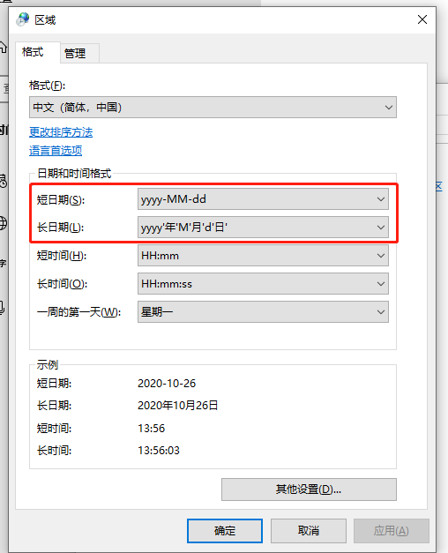
Task: Choose first day of week 星期一 dropdown
Action: (263, 311)
